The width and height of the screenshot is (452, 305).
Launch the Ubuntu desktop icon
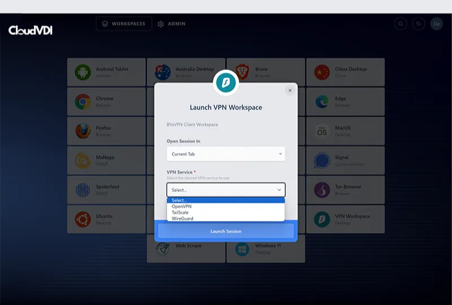(x=83, y=219)
